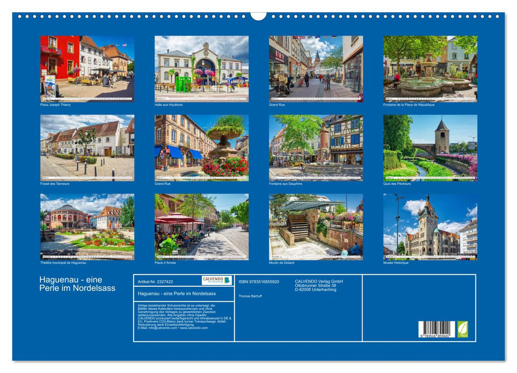
Task: Select the Théâtre municipal de Haguenau photo
Action: (x=87, y=227)
